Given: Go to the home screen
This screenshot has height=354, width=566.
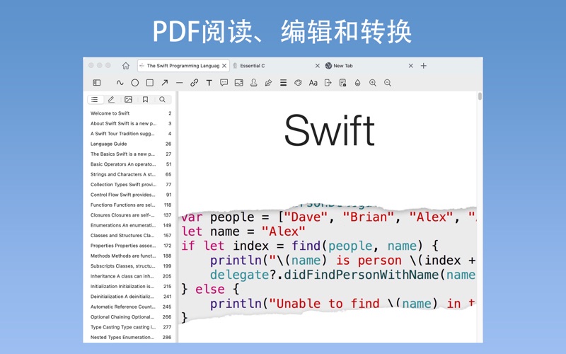Looking at the screenshot, I should pyautogui.click(x=125, y=66).
